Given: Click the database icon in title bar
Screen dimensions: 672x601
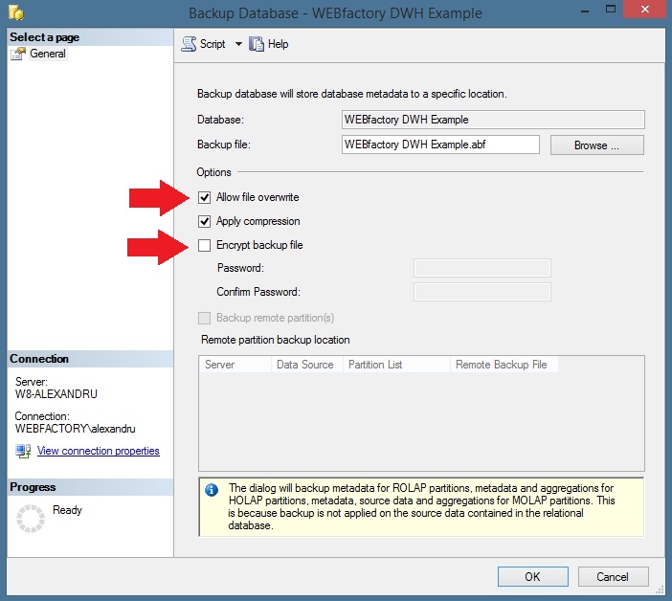Looking at the screenshot, I should click(x=15, y=13).
